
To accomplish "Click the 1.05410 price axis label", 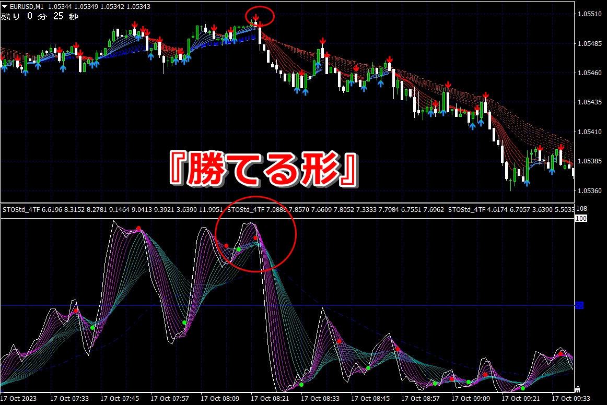I will [590, 132].
